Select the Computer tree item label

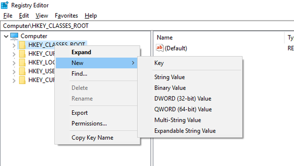coord(34,36)
